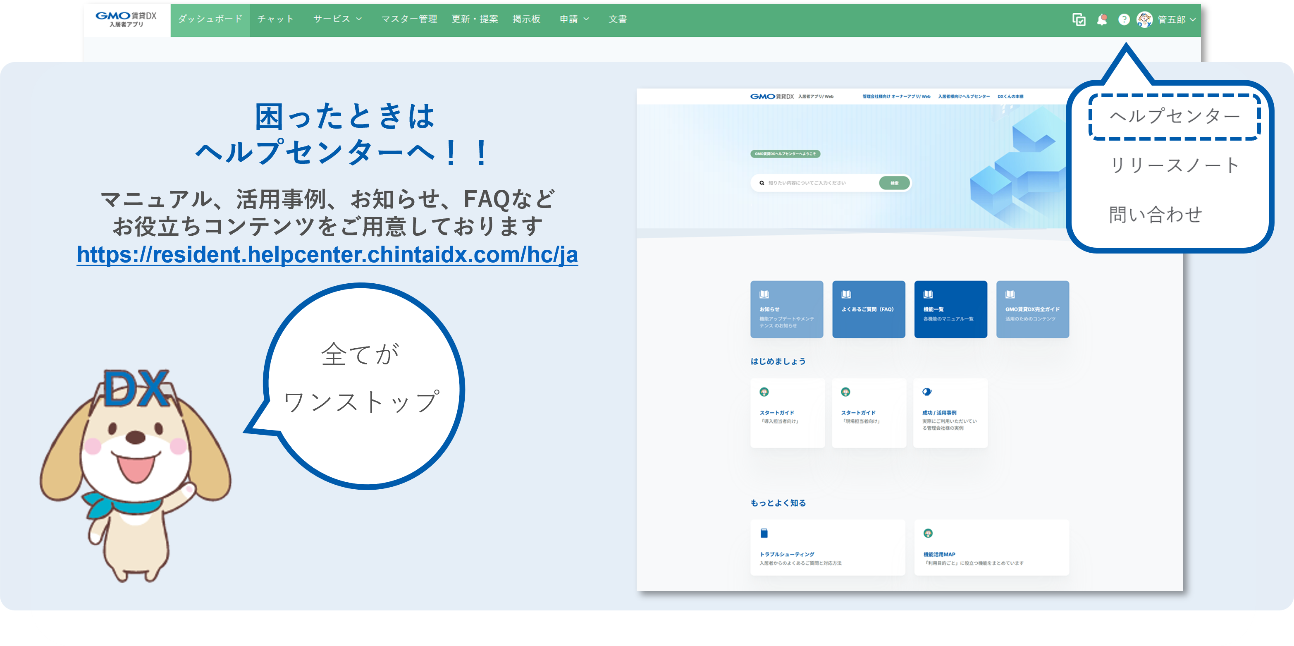Open the GMO賃貸DX完全ガイド card
This screenshot has height=646, width=1294.
[1032, 309]
